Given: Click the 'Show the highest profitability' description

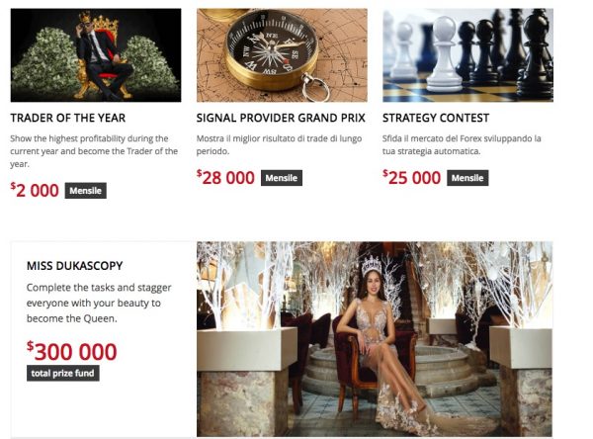Looking at the screenshot, I should [x=94, y=151].
